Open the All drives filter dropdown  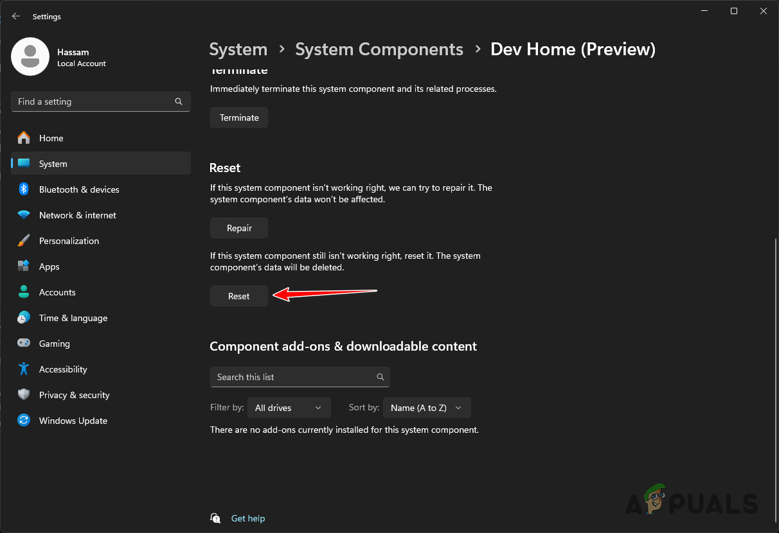point(289,408)
